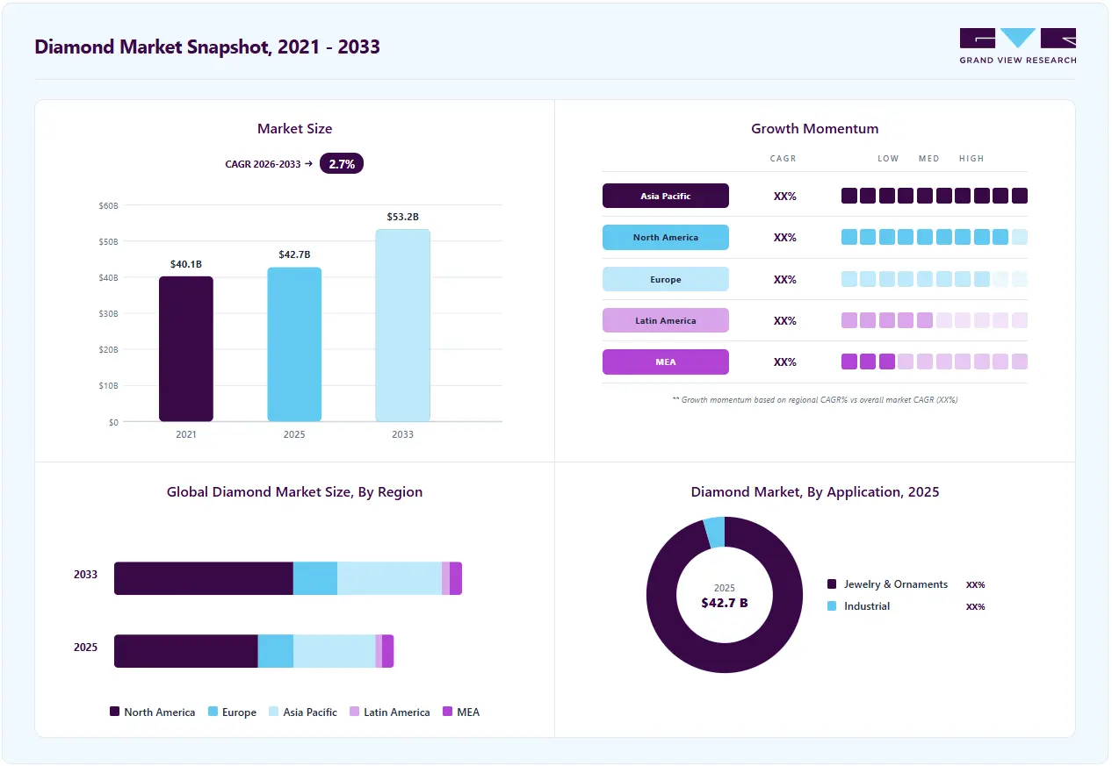Click the Europe legend swatch
The width and height of the screenshot is (1112, 766).
[x=213, y=712]
